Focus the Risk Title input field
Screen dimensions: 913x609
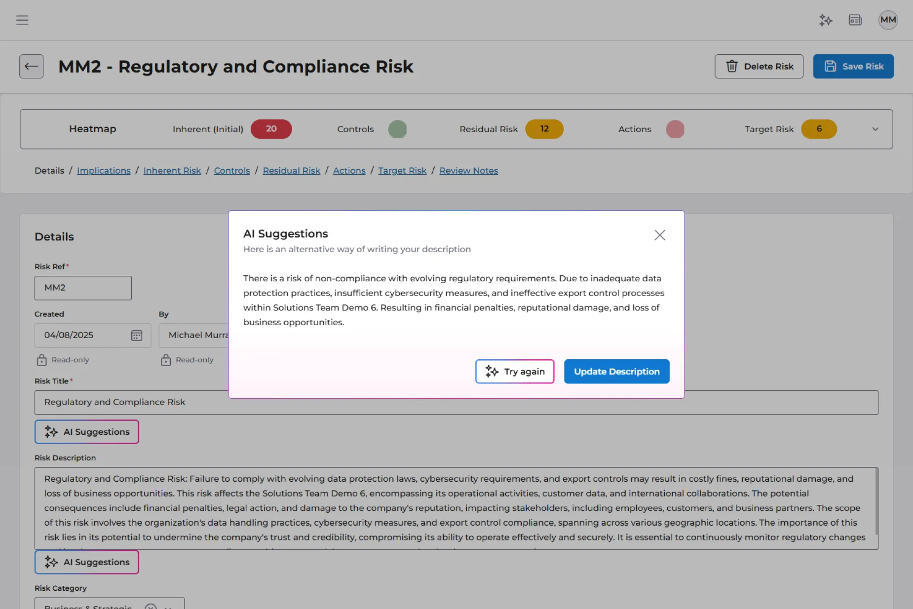(x=456, y=403)
